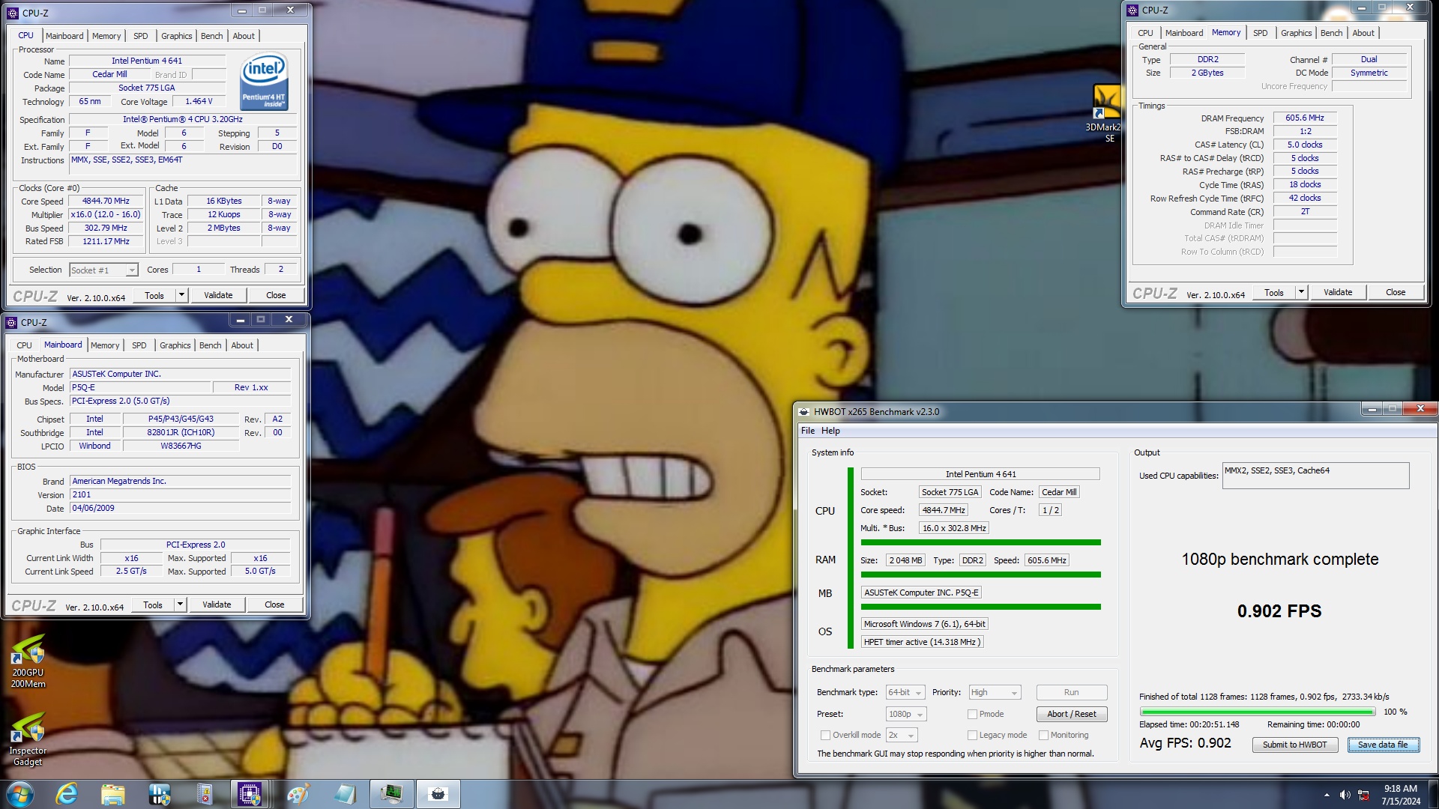The height and width of the screenshot is (809, 1439).
Task: Click the CPU-Z Memory window title icon
Action: (x=1132, y=10)
